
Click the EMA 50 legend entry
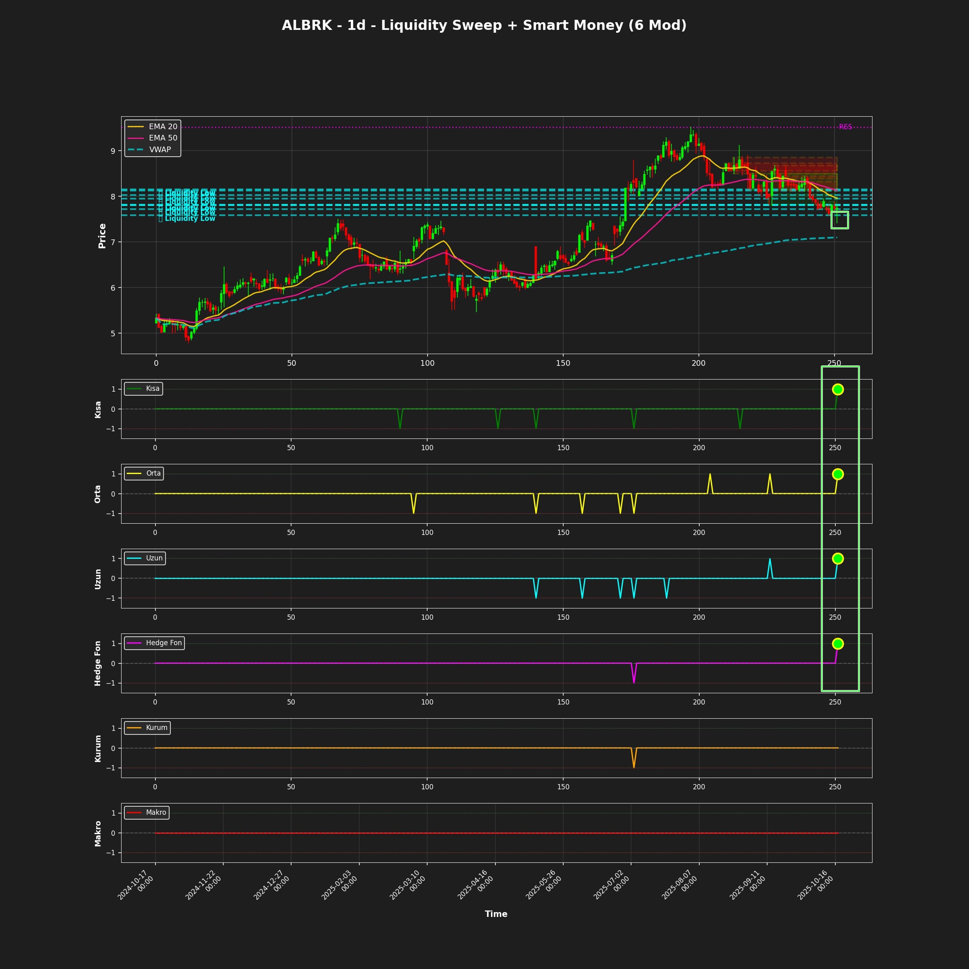(x=162, y=138)
